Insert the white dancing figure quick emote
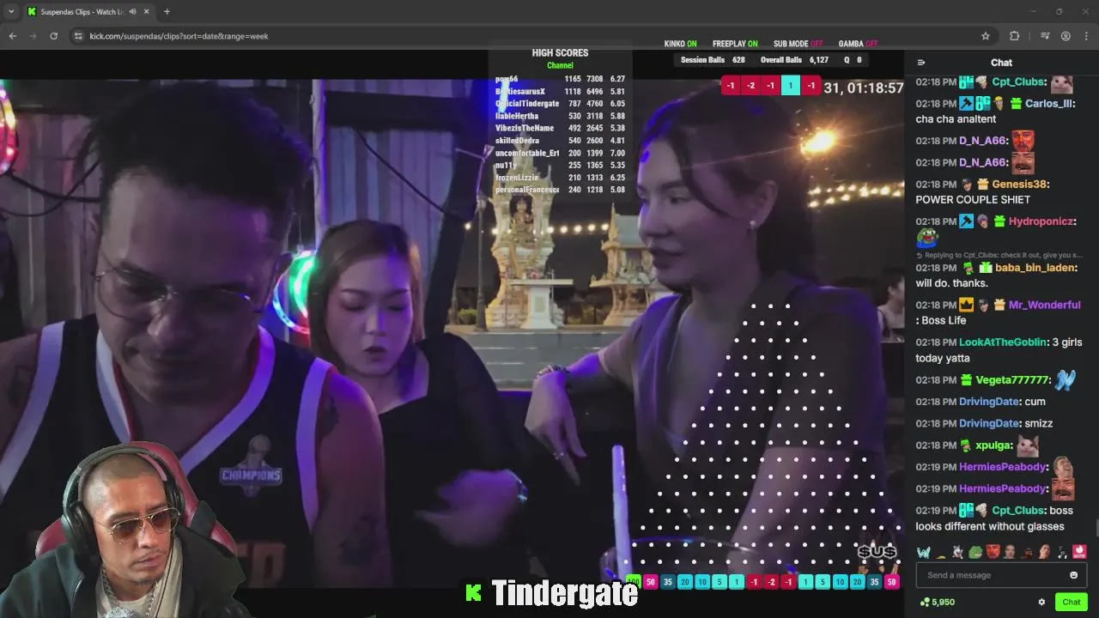The width and height of the screenshot is (1099, 618). pyautogui.click(x=1062, y=552)
